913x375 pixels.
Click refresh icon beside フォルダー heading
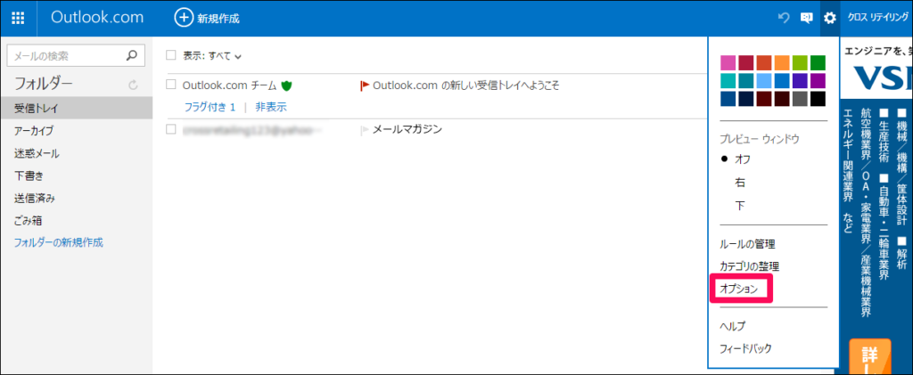[133, 86]
